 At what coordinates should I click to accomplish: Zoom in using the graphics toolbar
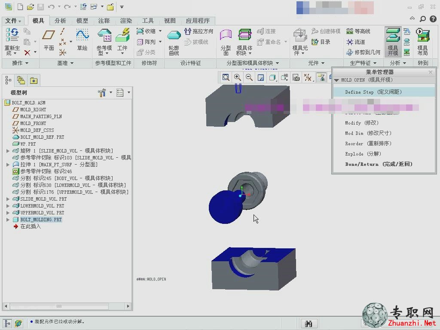click(x=237, y=77)
